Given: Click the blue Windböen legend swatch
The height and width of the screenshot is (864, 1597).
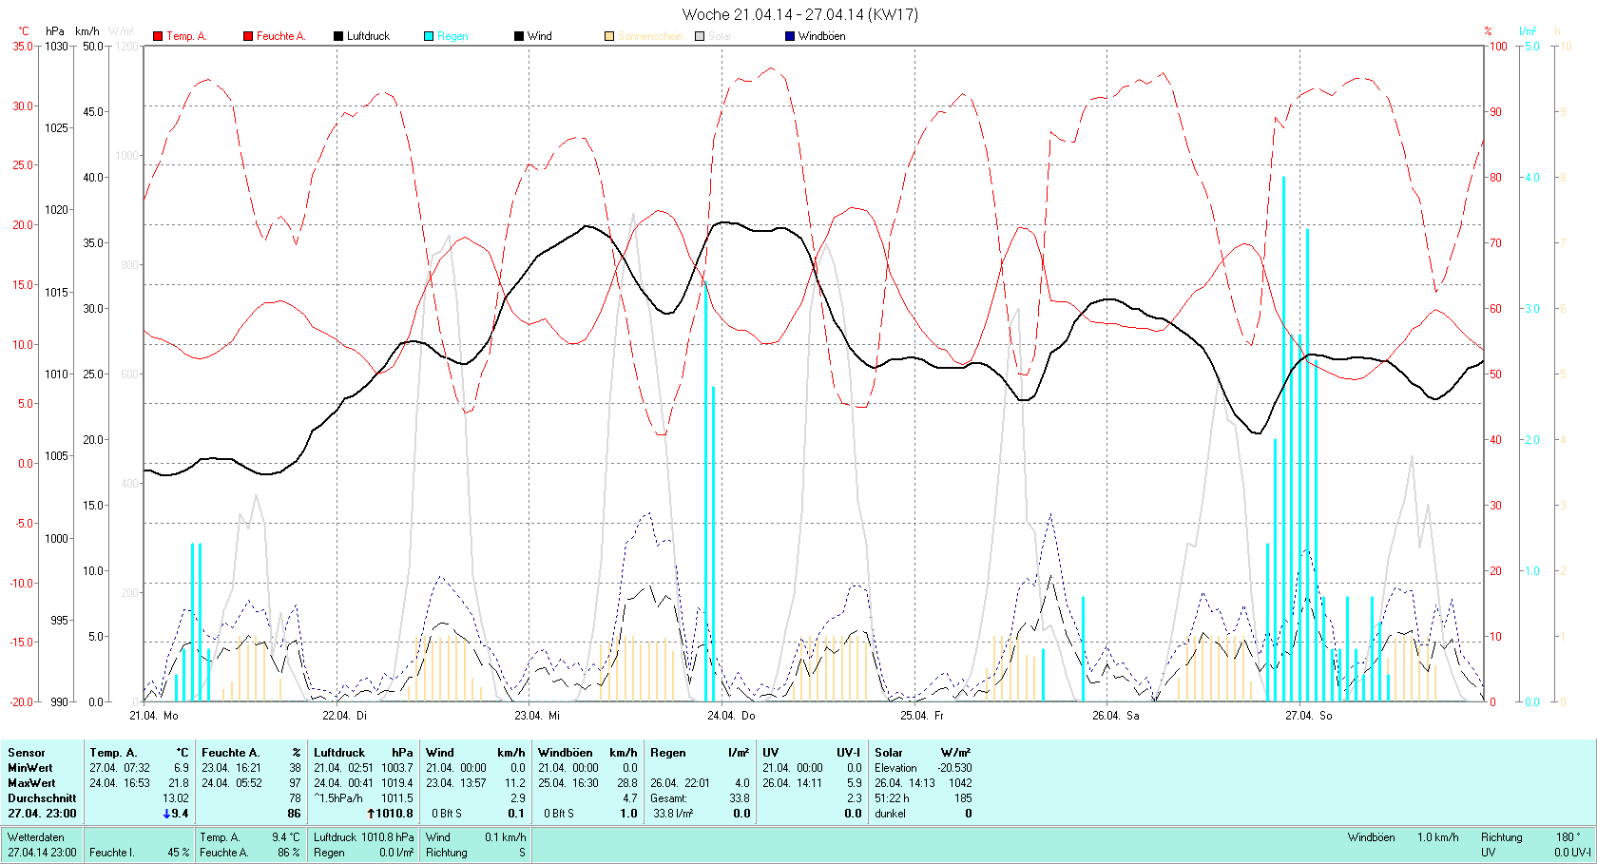Looking at the screenshot, I should click(790, 36).
